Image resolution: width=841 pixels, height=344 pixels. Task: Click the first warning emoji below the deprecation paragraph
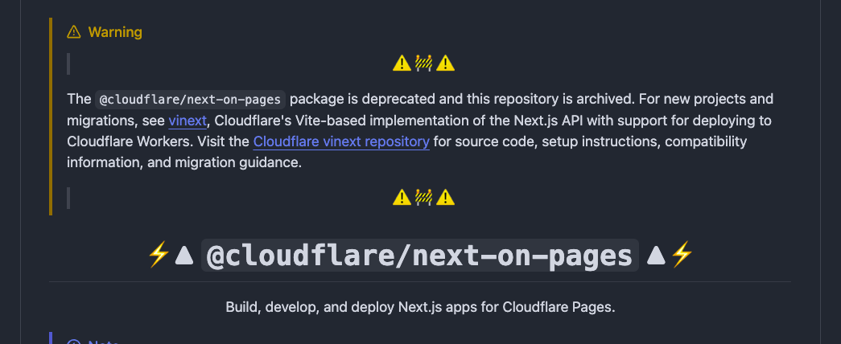[402, 198]
